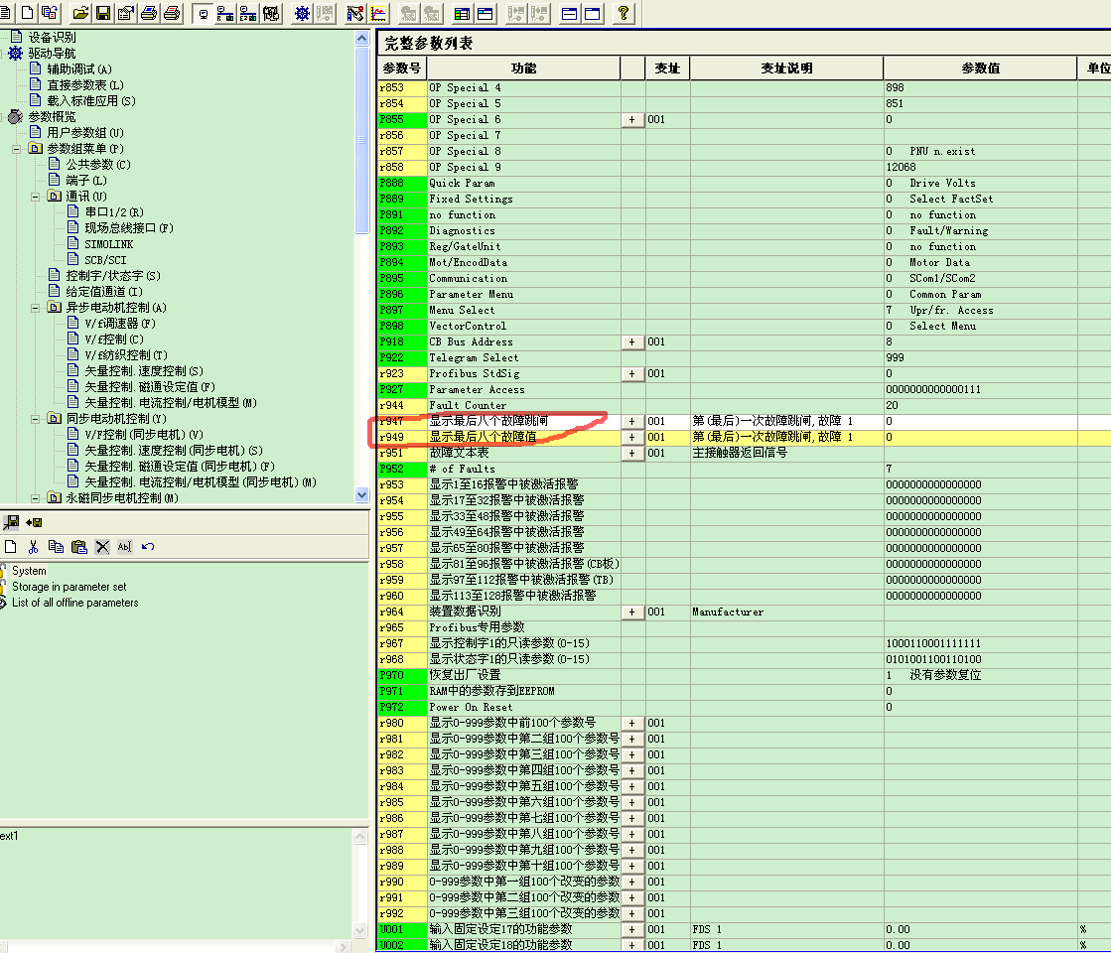
Task: Select SIMOLINK in the communication tree
Action: [108, 244]
